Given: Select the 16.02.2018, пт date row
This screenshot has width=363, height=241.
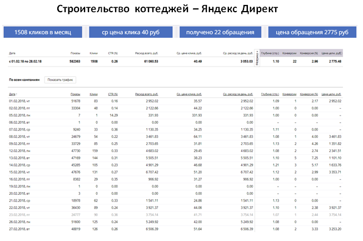Looking at the screenshot, I should coord(175,179).
